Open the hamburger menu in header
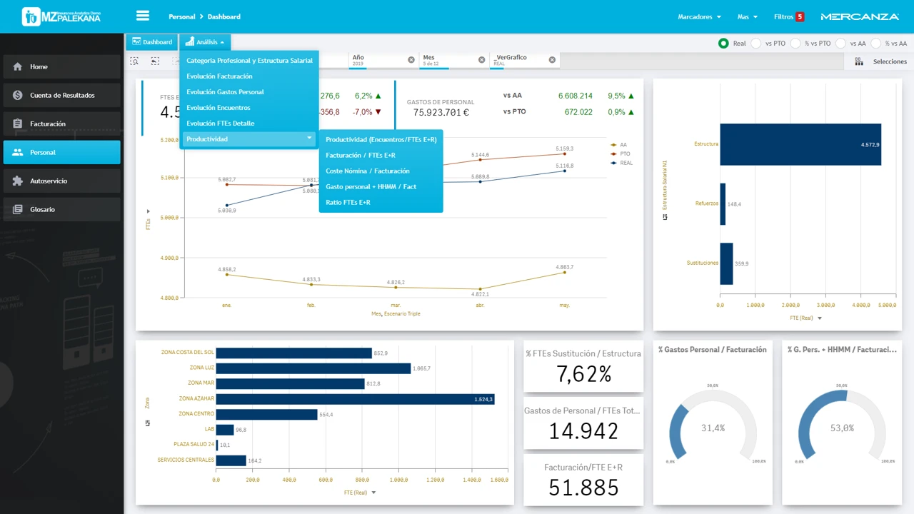Image resolution: width=914 pixels, height=514 pixels. 142,16
